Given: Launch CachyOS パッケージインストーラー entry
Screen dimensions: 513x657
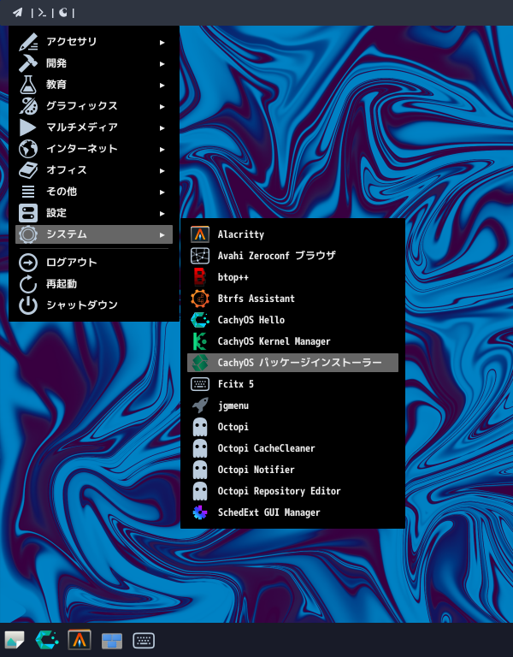Looking at the screenshot, I should pyautogui.click(x=292, y=363).
